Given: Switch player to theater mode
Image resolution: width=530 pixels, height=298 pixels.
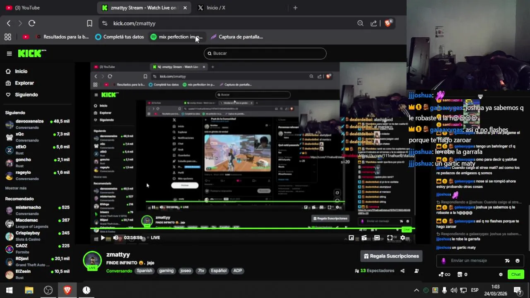Looking at the screenshot, I should tap(377, 238).
